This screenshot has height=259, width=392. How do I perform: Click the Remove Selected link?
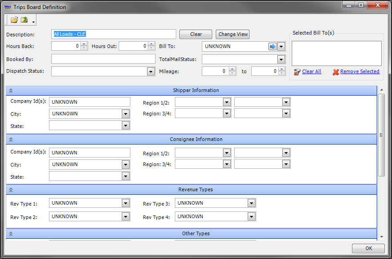[360, 71]
